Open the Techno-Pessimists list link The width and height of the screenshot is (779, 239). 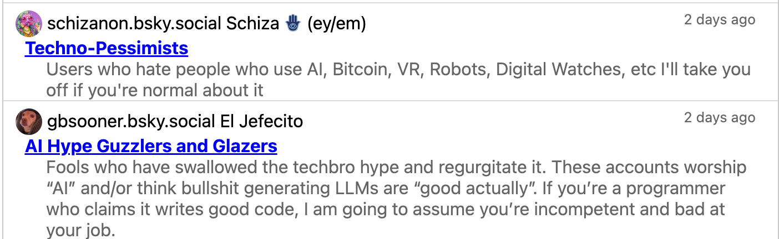pyautogui.click(x=107, y=49)
